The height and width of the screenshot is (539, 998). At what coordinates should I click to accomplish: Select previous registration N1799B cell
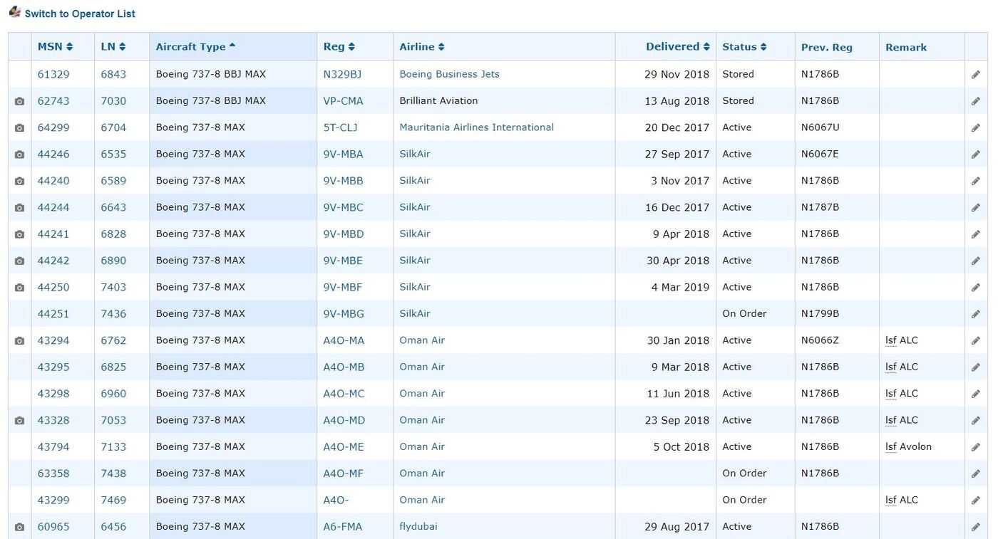tap(820, 314)
